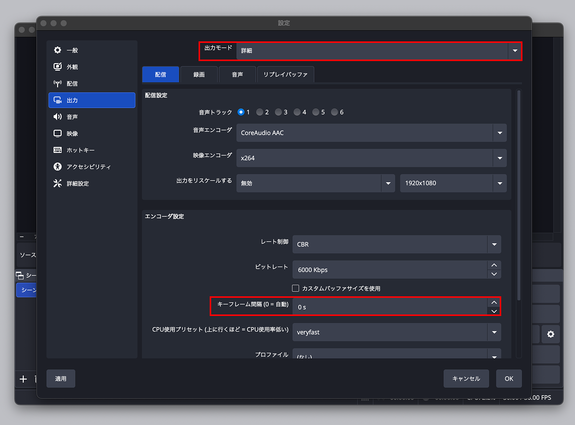Select audio track 2 radio button
The image size is (575, 425).
(x=260, y=112)
